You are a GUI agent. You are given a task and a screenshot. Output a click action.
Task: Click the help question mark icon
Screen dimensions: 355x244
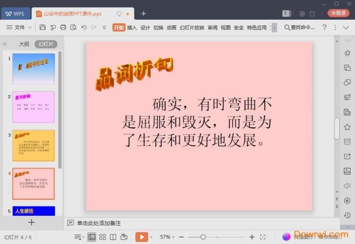coord(325,27)
